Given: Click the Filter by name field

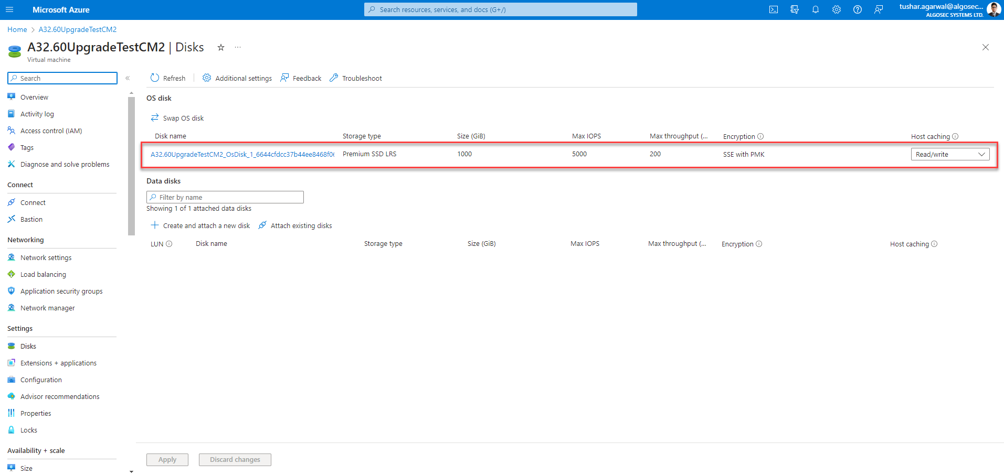Looking at the screenshot, I should coord(225,197).
